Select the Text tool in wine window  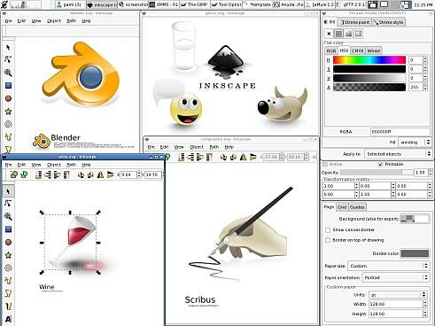click(8, 319)
